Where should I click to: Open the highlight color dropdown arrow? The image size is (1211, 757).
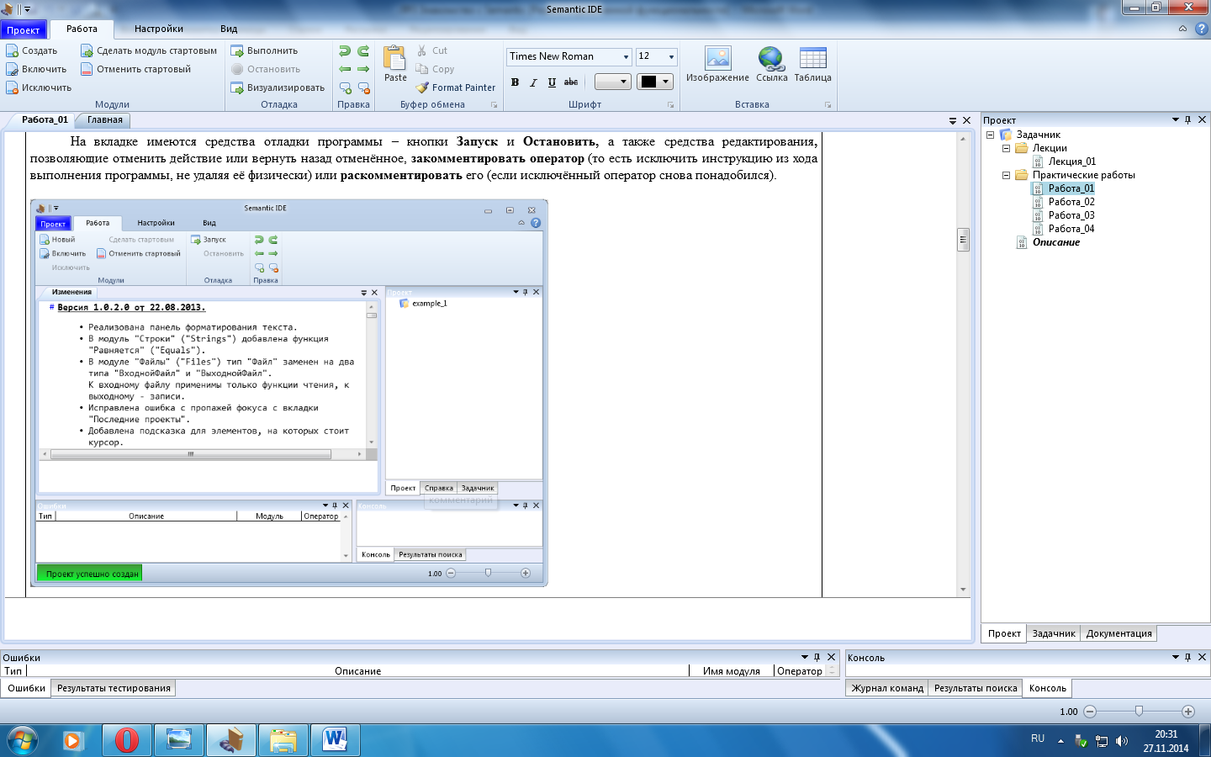(x=623, y=82)
